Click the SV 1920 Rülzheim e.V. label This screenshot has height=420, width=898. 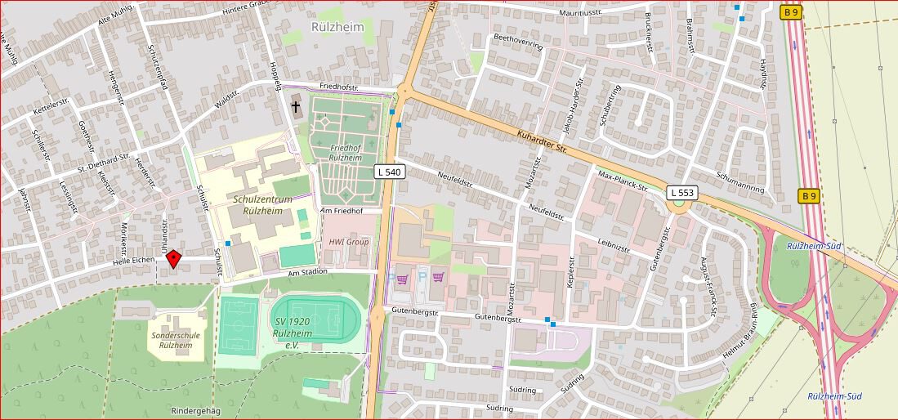click(293, 333)
